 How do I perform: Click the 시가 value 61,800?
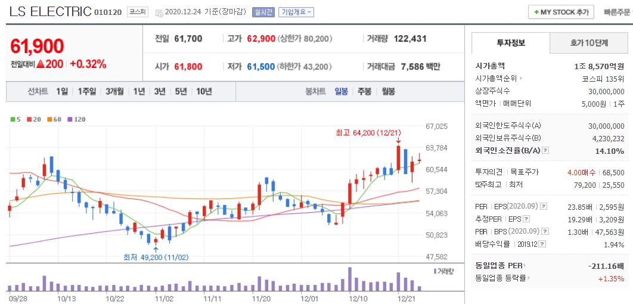click(188, 67)
